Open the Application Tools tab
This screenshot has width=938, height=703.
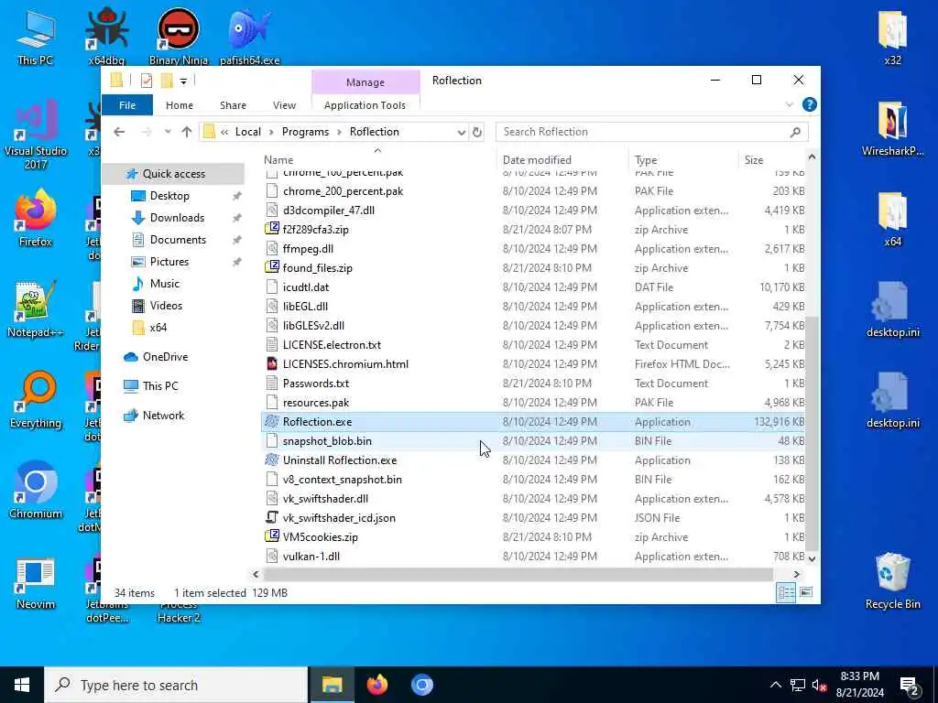point(365,105)
